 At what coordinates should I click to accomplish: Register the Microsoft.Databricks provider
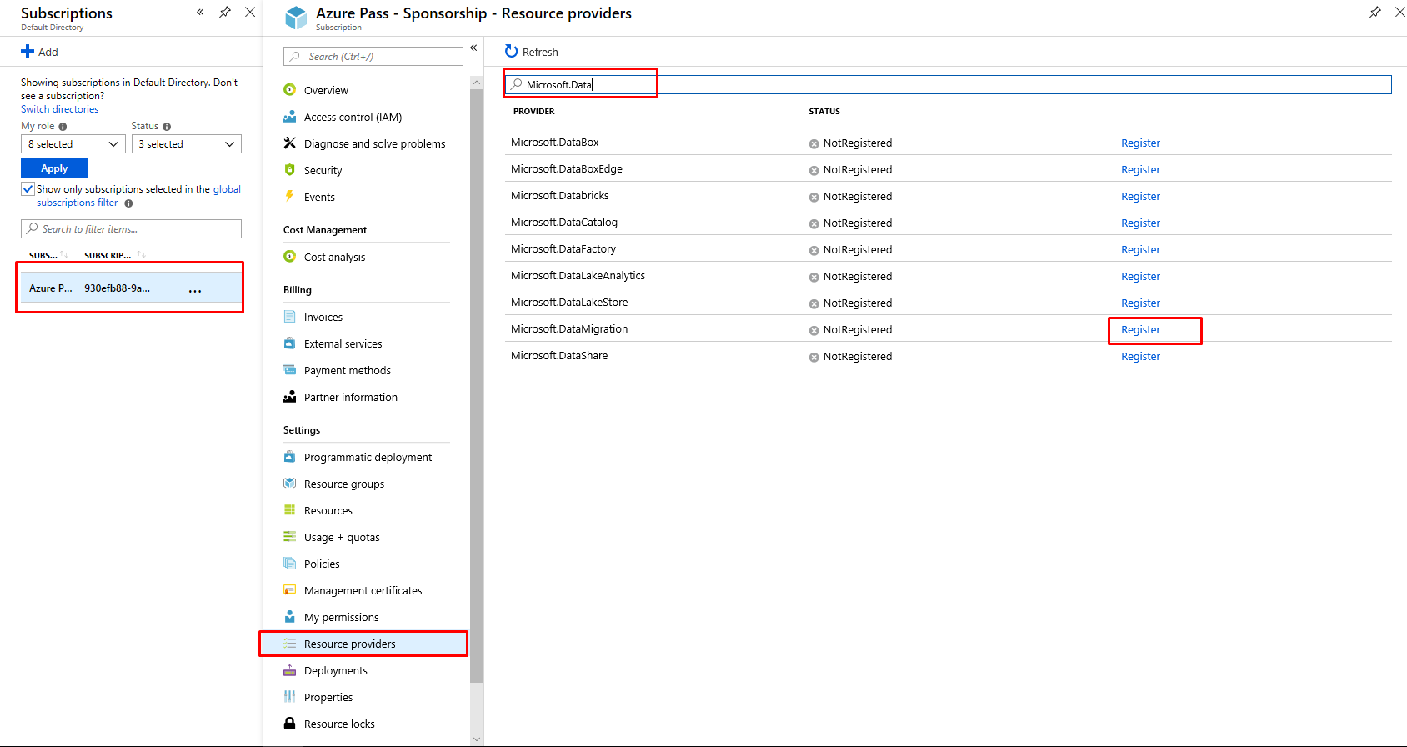1140,197
